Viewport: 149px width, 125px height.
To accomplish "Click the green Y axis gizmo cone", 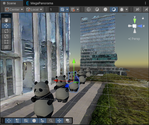I will tap(135, 21).
